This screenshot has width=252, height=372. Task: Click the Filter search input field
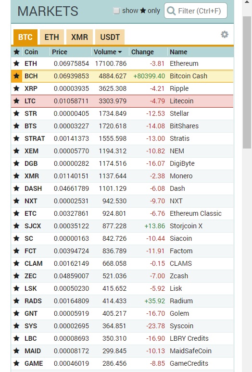pos(196,11)
